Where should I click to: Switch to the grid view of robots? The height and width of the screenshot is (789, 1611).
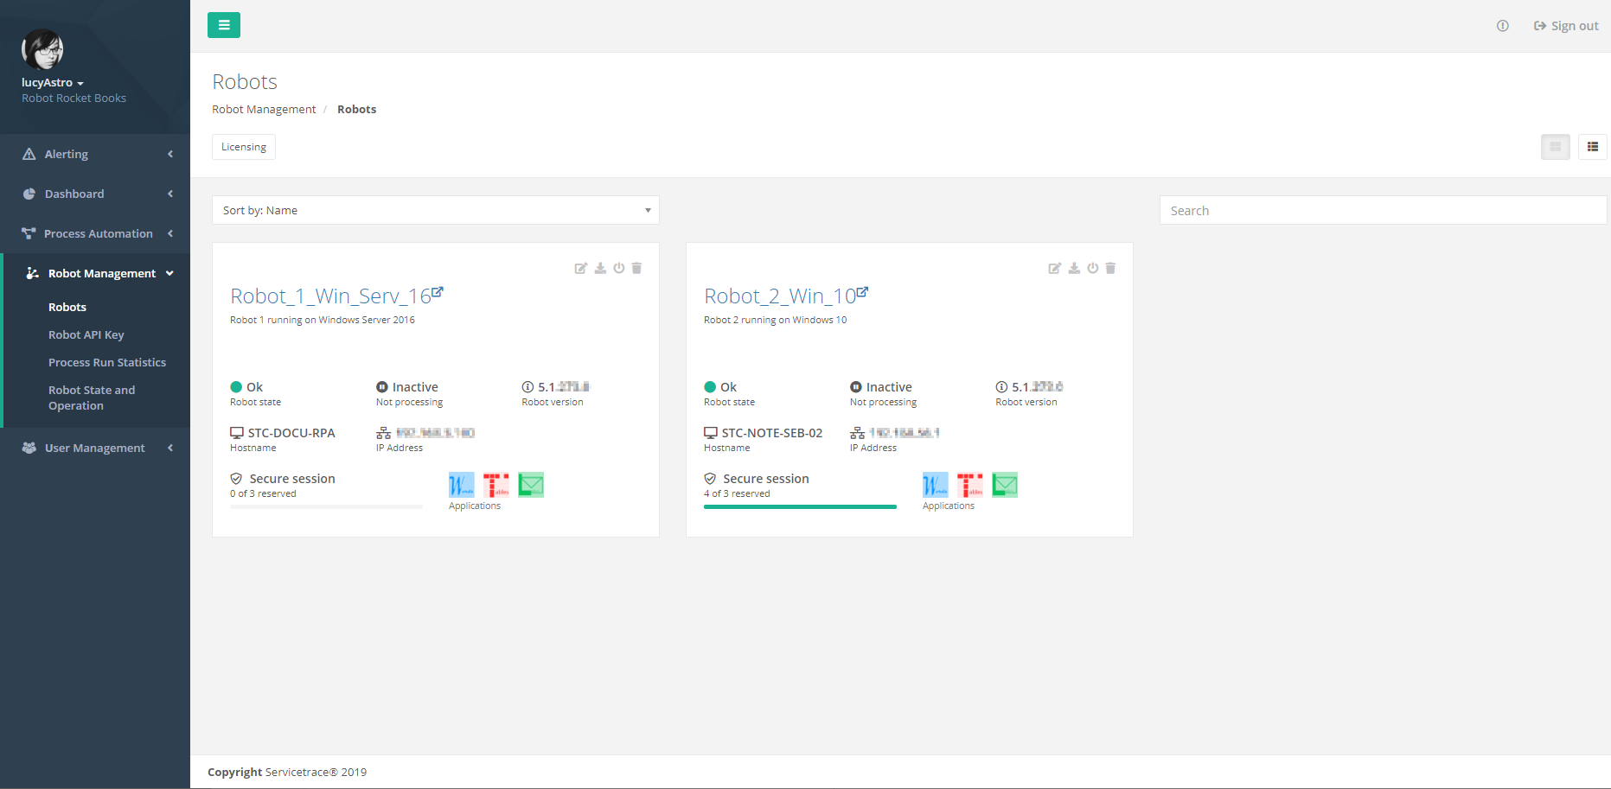1555,147
